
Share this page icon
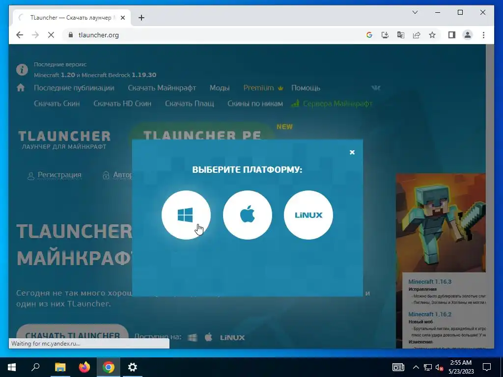[x=417, y=35]
